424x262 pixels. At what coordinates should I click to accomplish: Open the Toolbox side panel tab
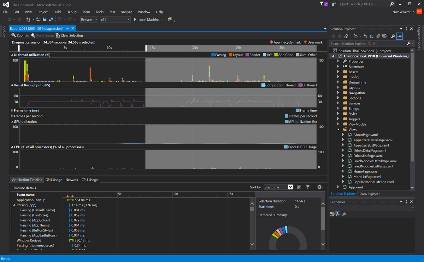point(5,31)
